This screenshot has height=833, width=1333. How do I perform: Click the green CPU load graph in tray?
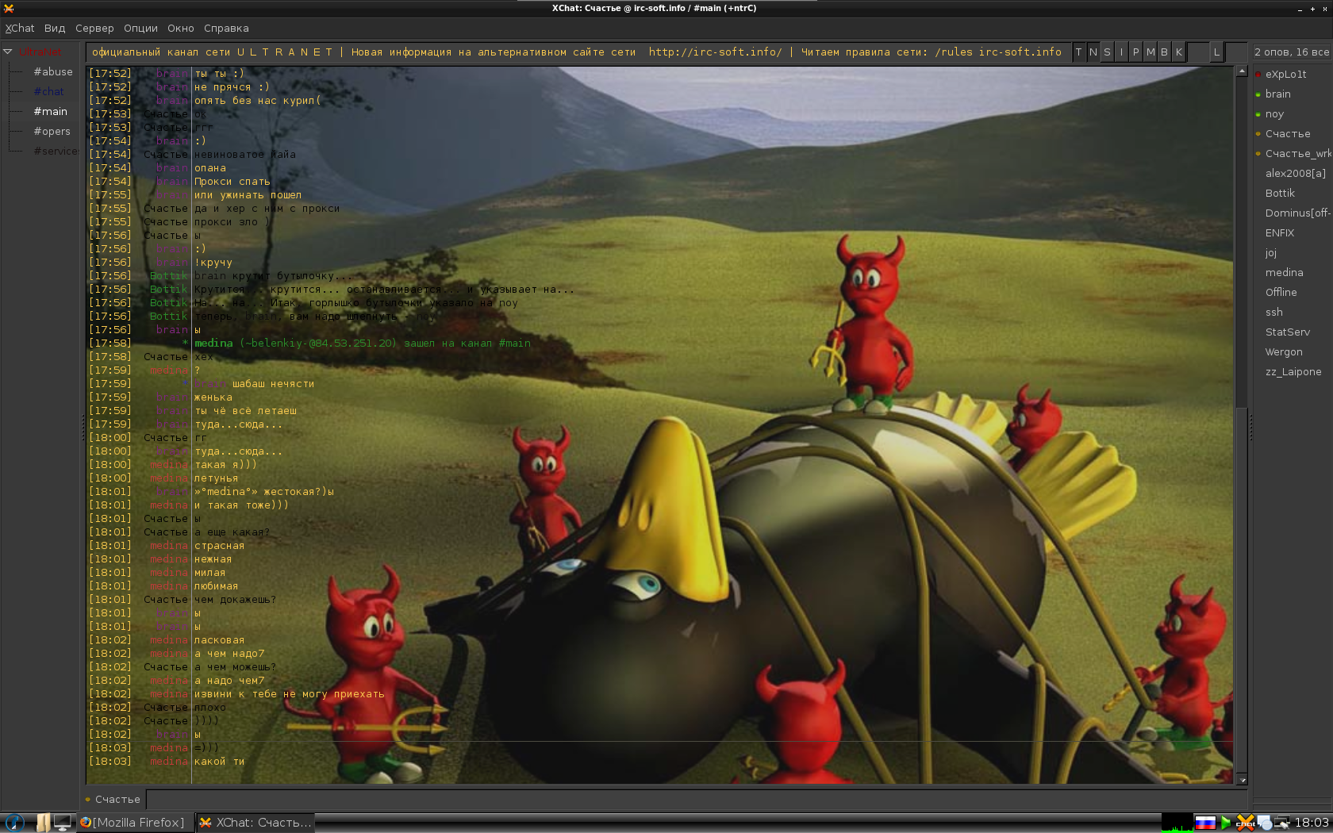[1177, 823]
